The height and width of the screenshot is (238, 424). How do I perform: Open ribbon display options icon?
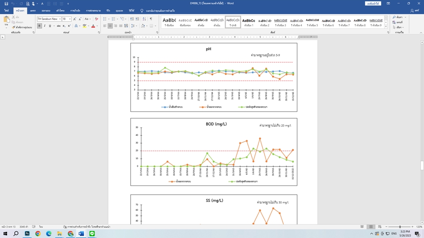pyautogui.click(x=388, y=4)
